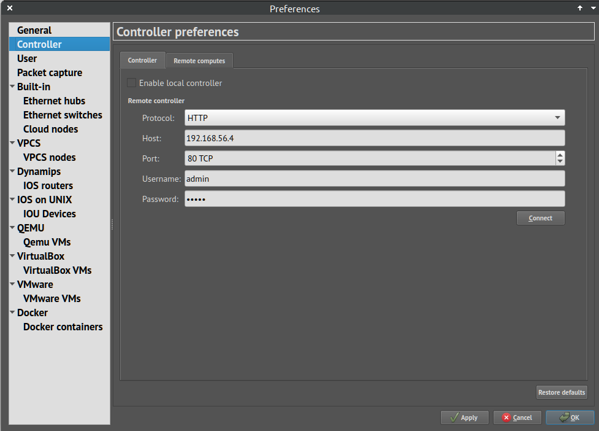Image resolution: width=599 pixels, height=431 pixels.
Task: Switch to the Remote computes tab
Action: click(199, 61)
